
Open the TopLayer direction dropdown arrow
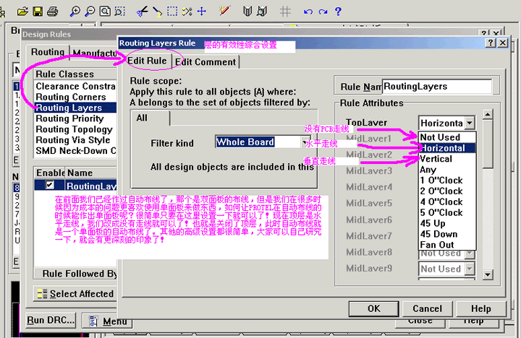coord(470,123)
